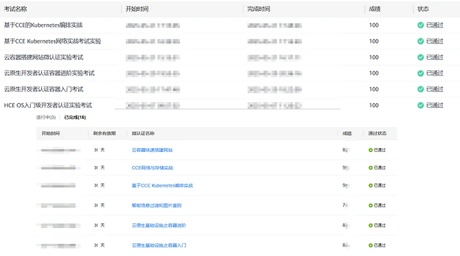Open the 智能信息过滤和图片鉴别 link

157,205
